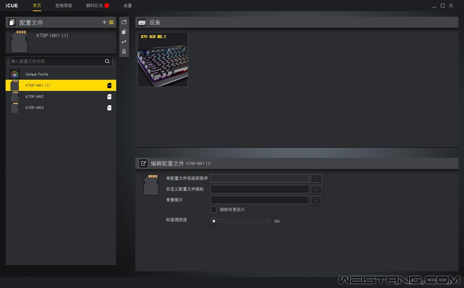Click the search magnifier icon
This screenshot has height=288, width=464.
(x=107, y=61)
